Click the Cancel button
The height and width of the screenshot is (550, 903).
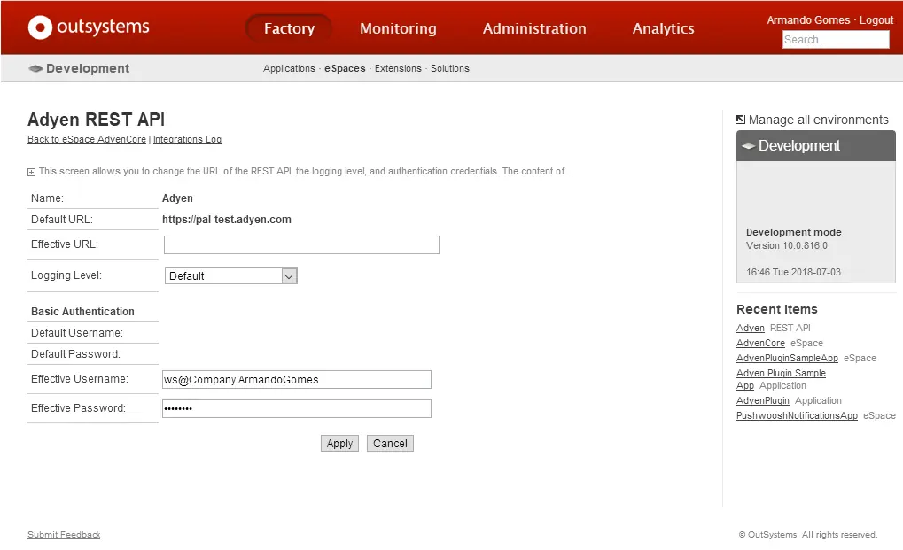pyautogui.click(x=390, y=444)
